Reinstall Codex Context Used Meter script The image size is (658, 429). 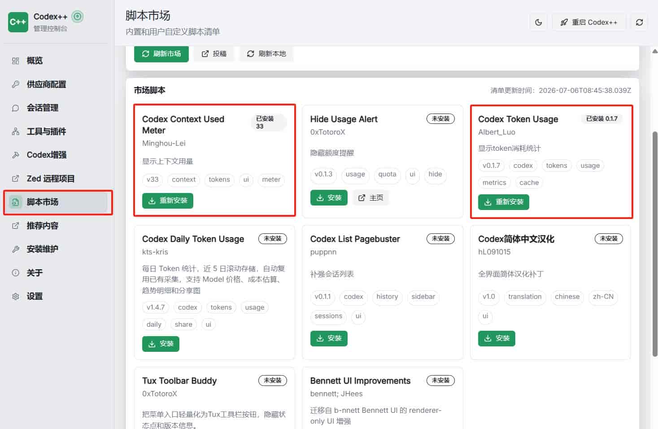click(168, 201)
